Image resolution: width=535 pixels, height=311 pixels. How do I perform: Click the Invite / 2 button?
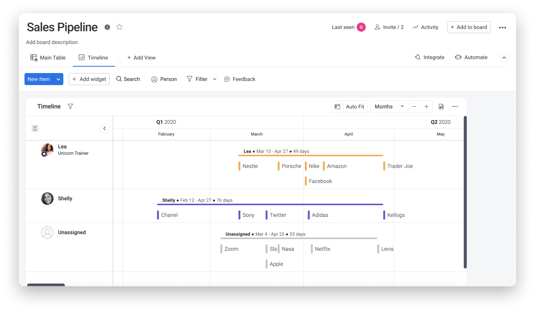click(x=389, y=27)
